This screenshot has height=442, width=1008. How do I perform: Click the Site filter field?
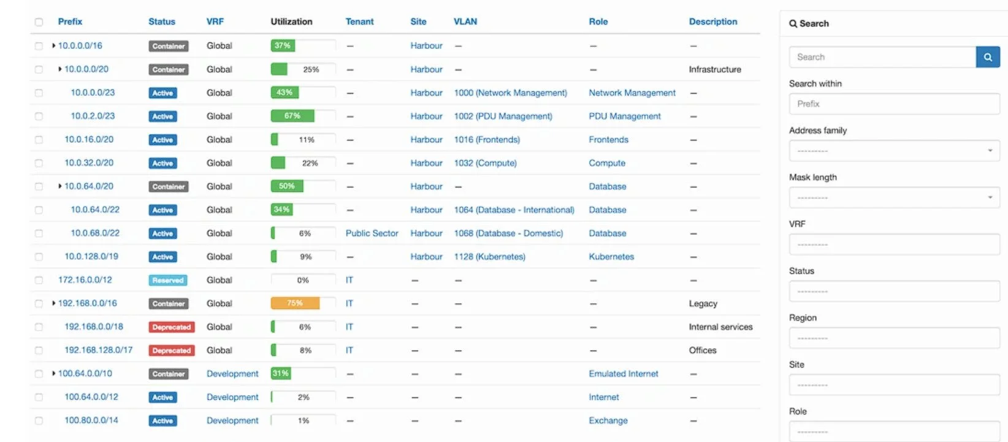895,385
